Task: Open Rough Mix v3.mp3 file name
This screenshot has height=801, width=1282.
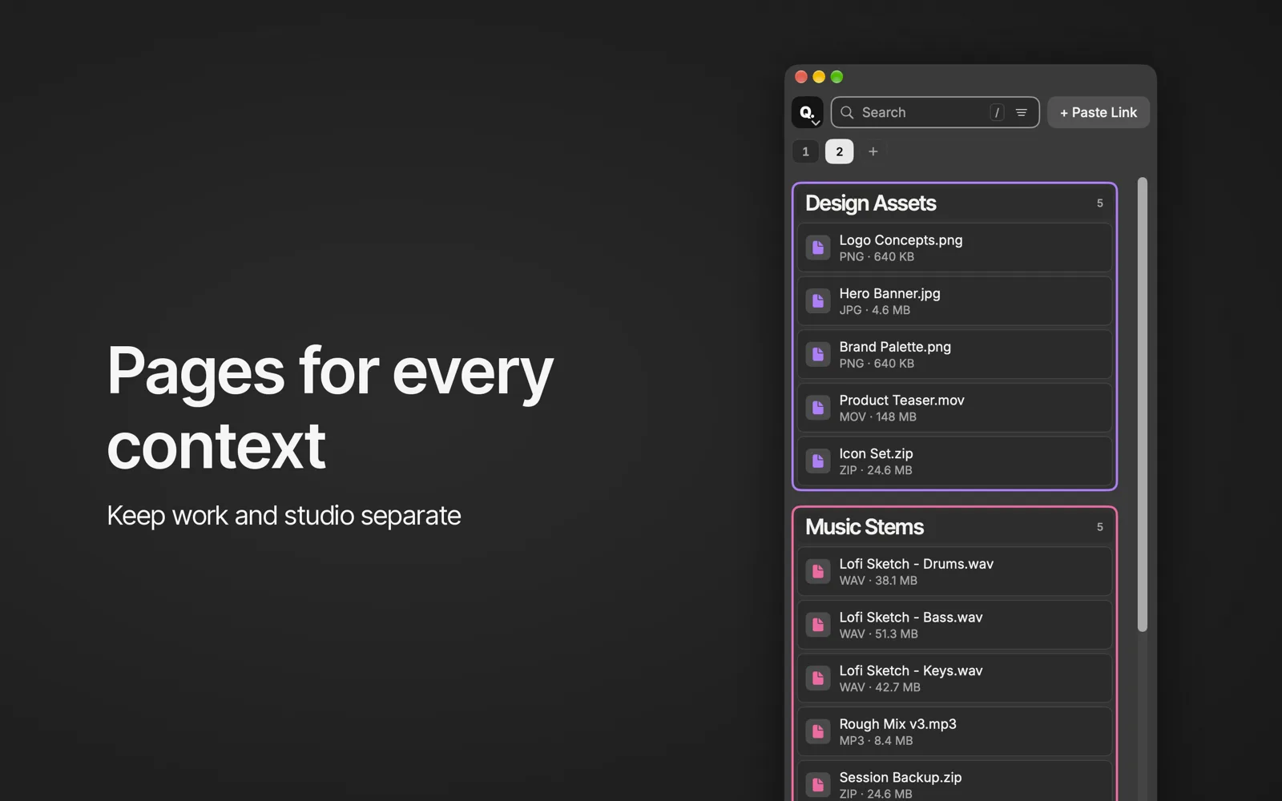Action: [897, 724]
